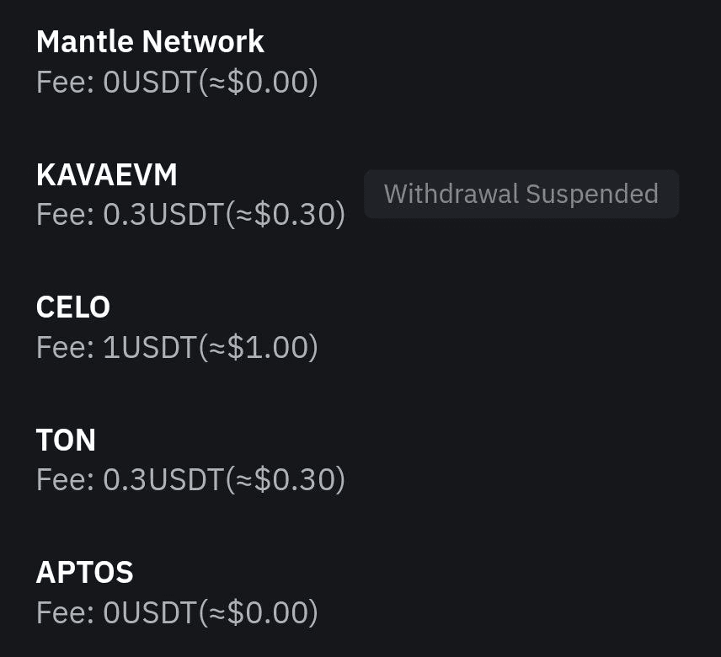
Task: Click the CELO 1USDT fee text
Action: pos(177,347)
